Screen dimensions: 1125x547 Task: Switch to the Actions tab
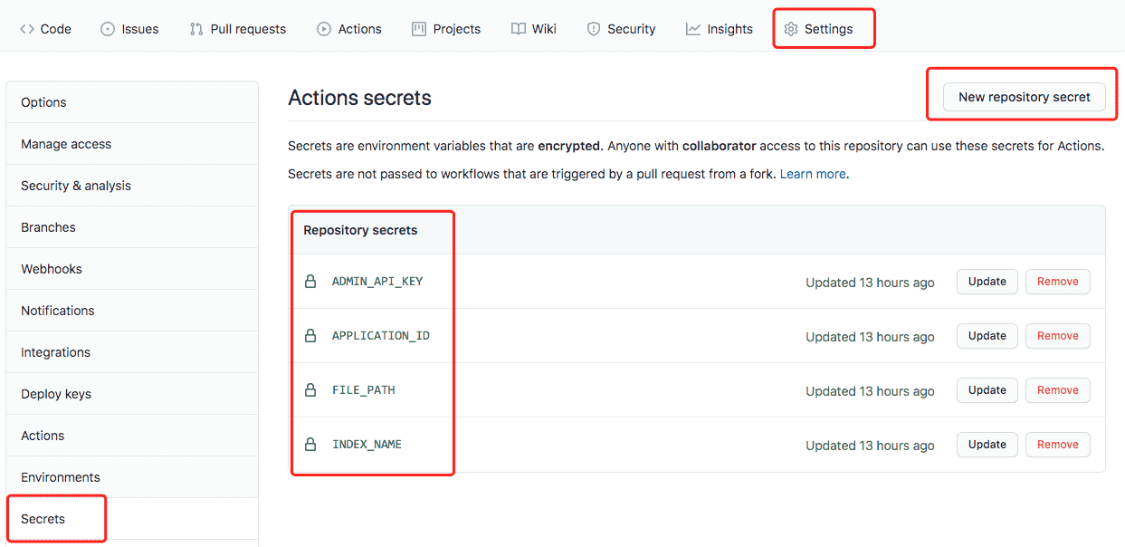tap(349, 29)
